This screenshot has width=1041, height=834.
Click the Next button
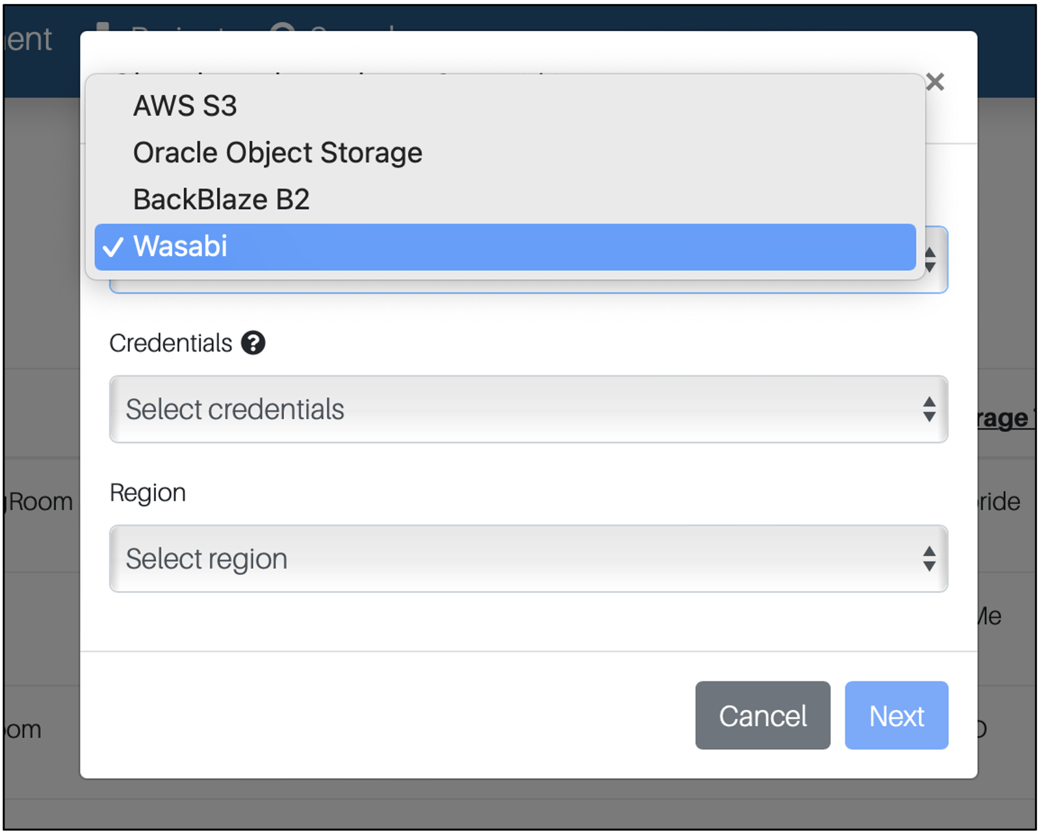click(x=897, y=715)
